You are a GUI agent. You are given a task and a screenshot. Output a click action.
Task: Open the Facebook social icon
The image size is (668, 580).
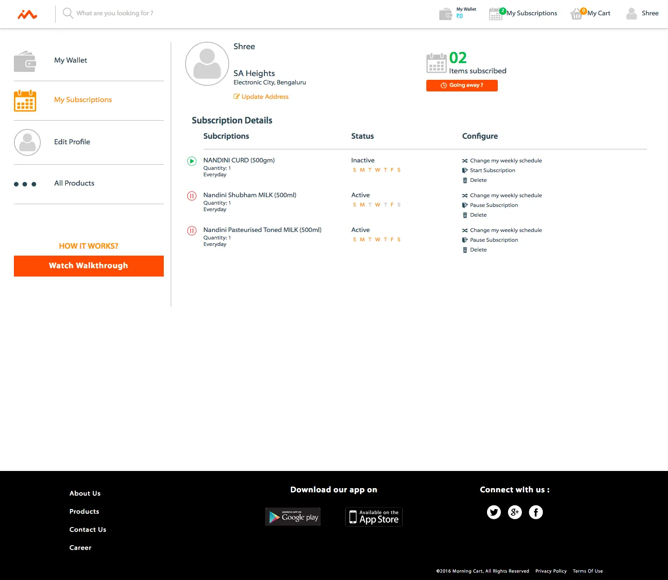point(536,512)
